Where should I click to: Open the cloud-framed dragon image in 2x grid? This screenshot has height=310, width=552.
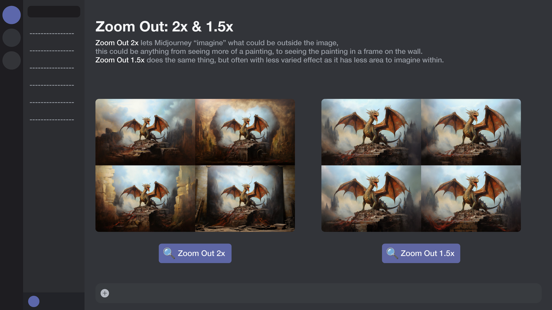[x=245, y=132]
